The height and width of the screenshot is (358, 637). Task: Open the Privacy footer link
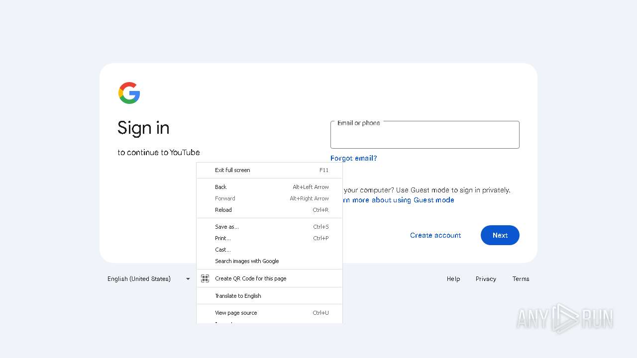(x=485, y=279)
